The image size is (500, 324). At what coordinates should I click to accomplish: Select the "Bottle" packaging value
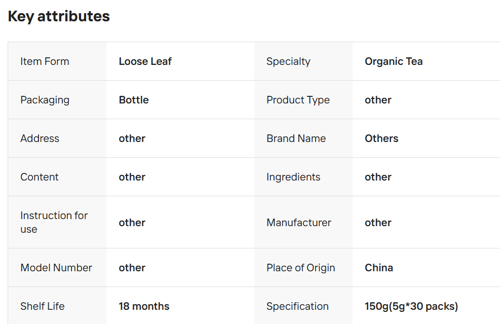pos(134,100)
